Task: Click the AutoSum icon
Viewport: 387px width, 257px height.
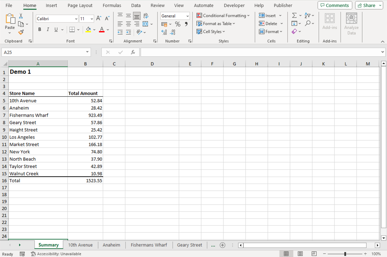Action: click(x=295, y=15)
